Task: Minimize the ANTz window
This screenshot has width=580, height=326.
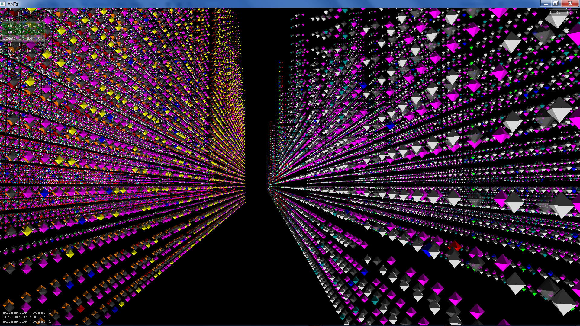Action: pos(546,4)
